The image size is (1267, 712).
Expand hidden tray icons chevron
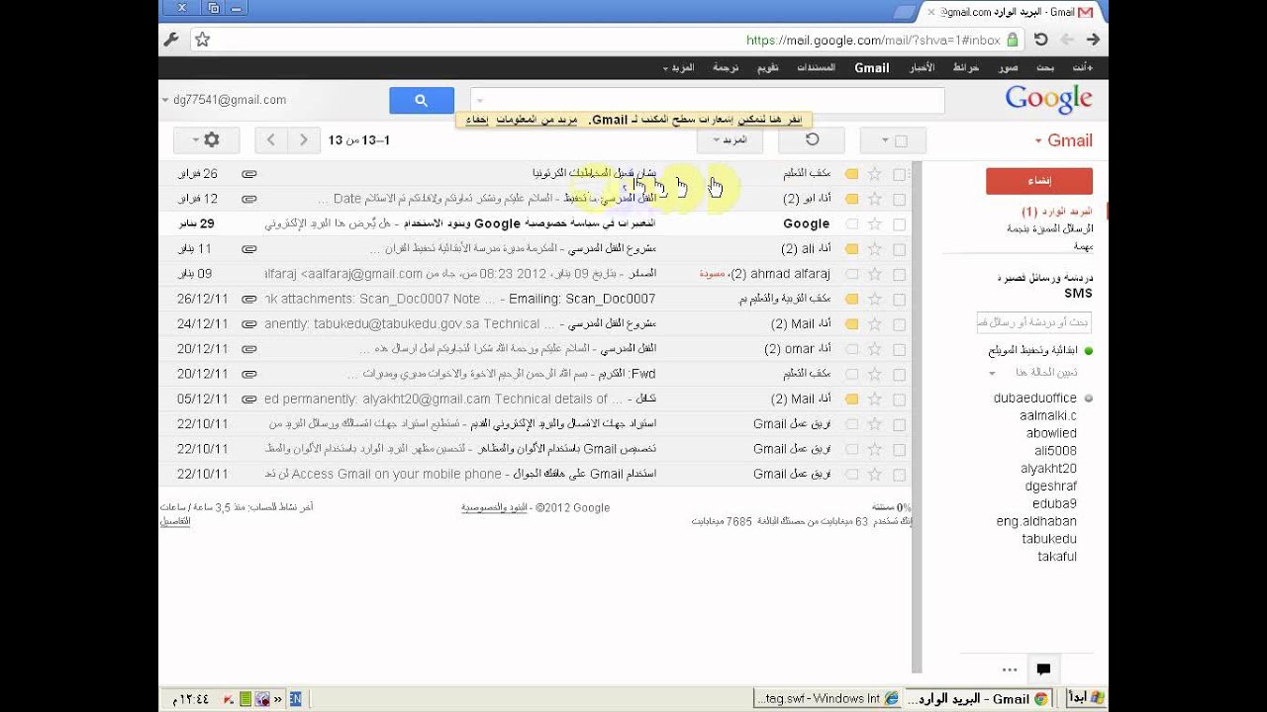tap(278, 698)
